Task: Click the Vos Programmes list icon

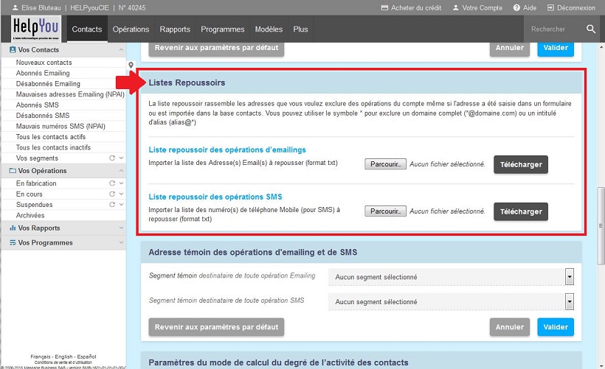Action: point(13,242)
